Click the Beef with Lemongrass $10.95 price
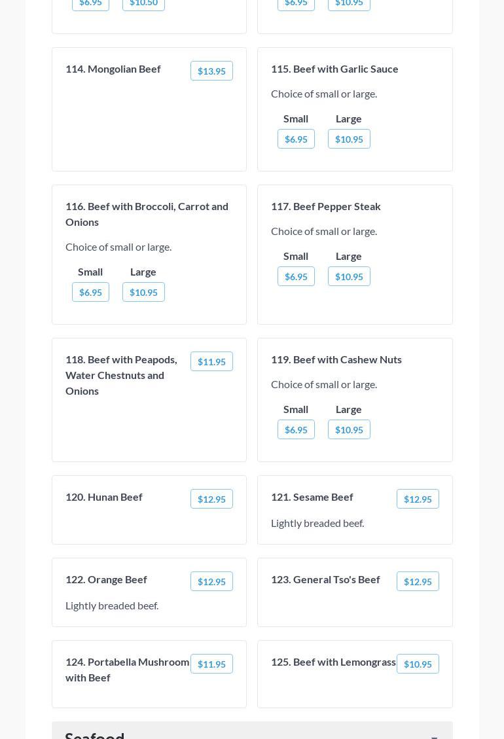Viewport: 504px width, 739px height. click(x=418, y=664)
